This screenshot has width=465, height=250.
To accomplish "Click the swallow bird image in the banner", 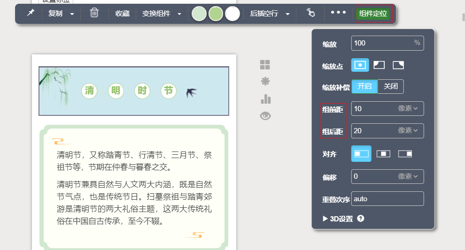I will pos(191,93).
